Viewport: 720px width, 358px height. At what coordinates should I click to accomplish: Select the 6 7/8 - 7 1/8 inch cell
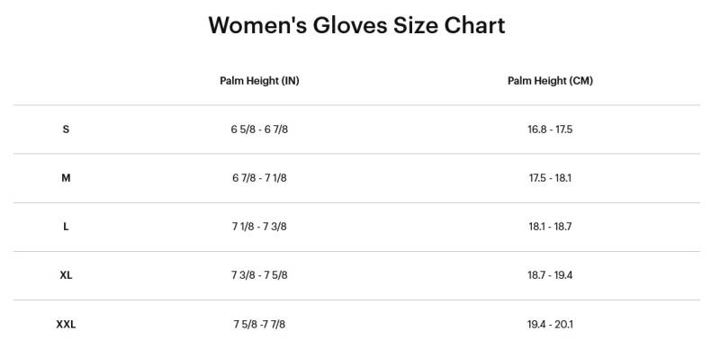coord(259,178)
